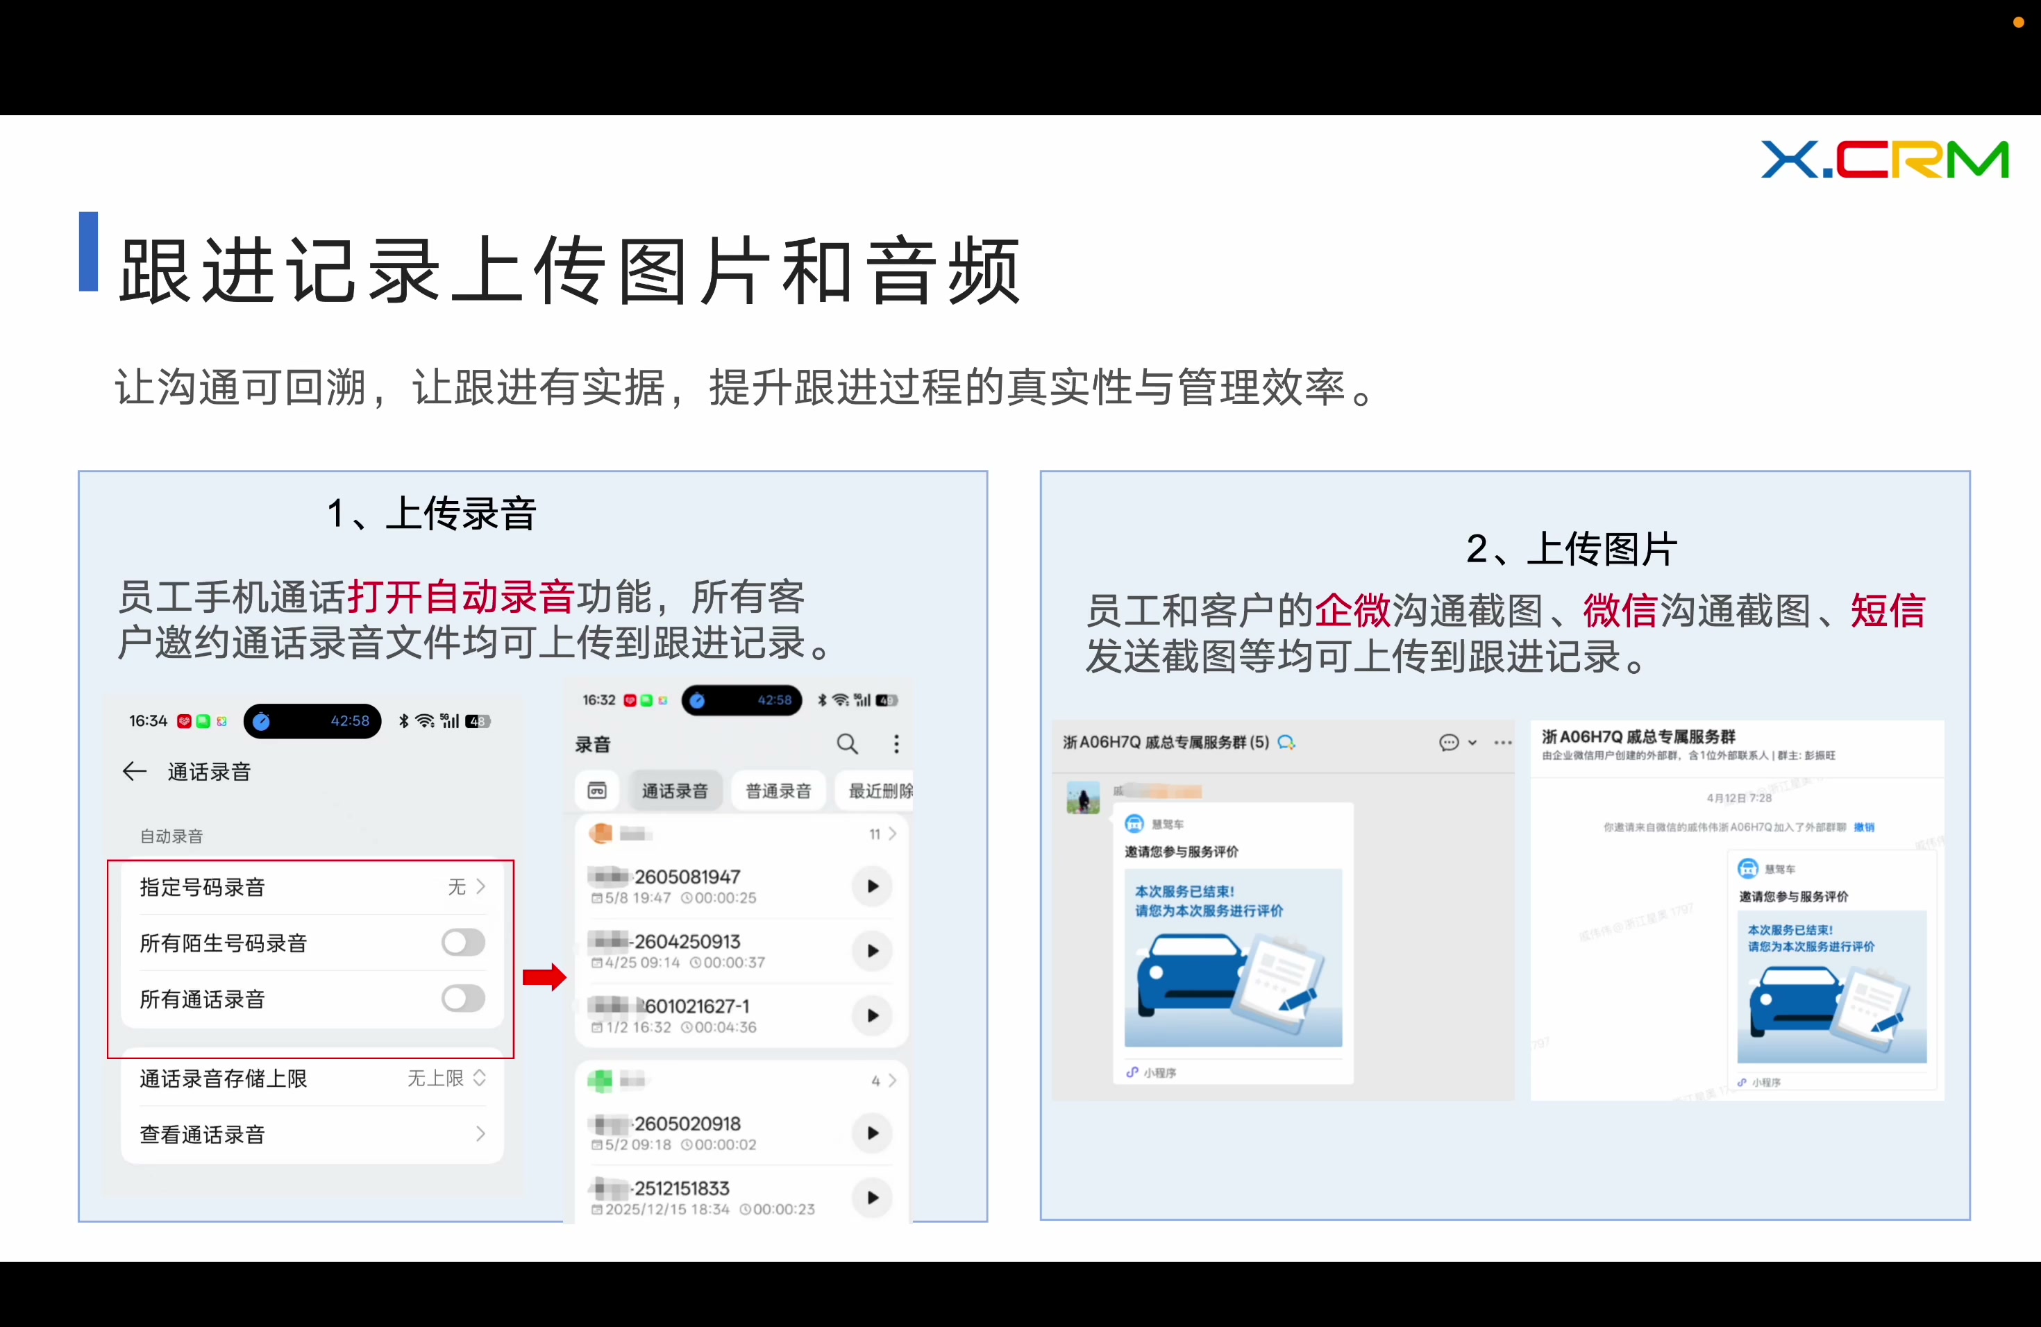Expand contact group with 11 recordings
The width and height of the screenshot is (2041, 1327).
coord(882,834)
